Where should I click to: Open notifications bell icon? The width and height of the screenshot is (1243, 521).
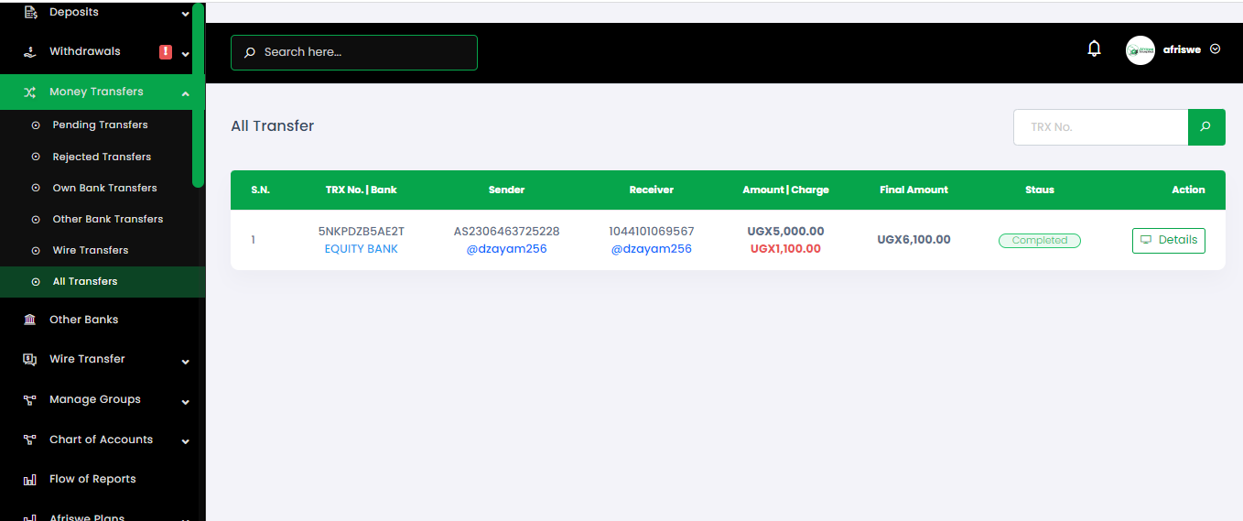tap(1094, 49)
